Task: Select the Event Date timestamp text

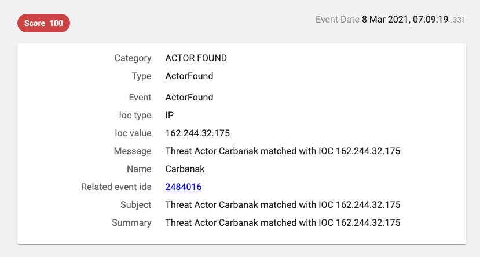Action: coord(413,20)
